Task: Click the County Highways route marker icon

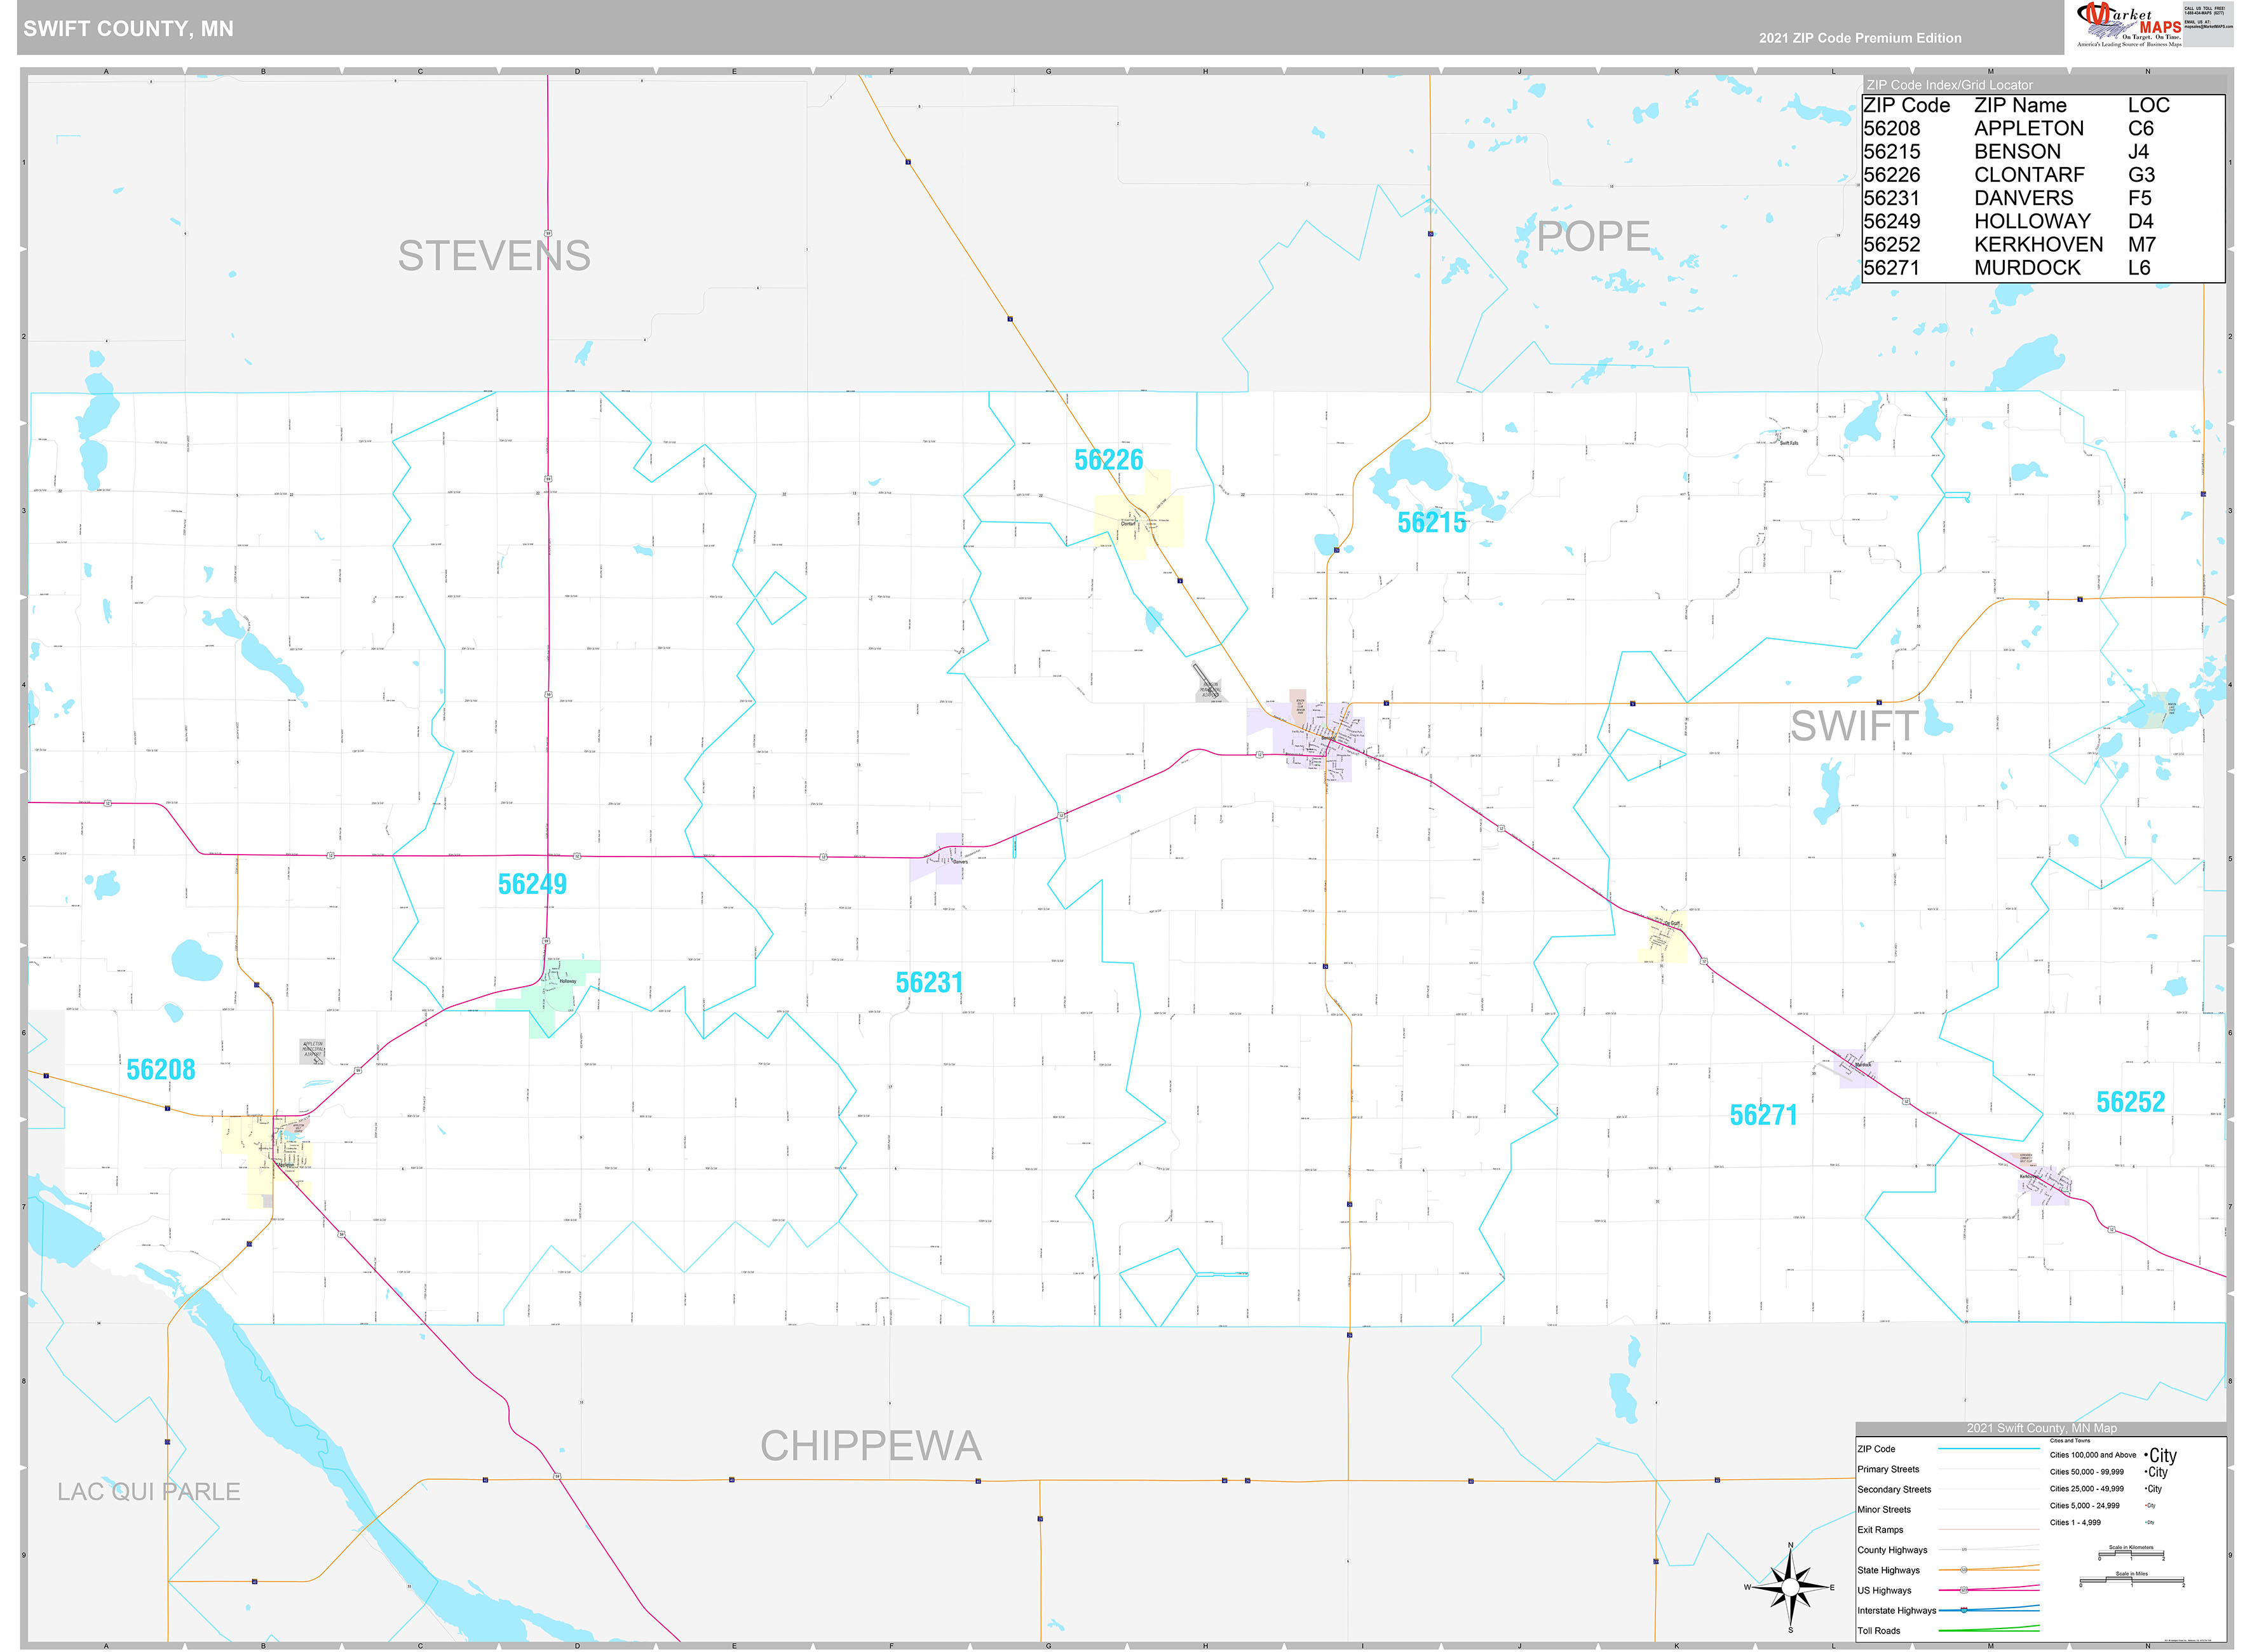Action: [1964, 1550]
